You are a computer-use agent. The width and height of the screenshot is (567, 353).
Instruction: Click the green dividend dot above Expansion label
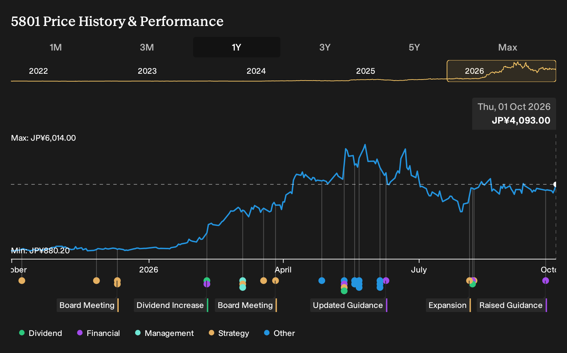tap(472, 284)
